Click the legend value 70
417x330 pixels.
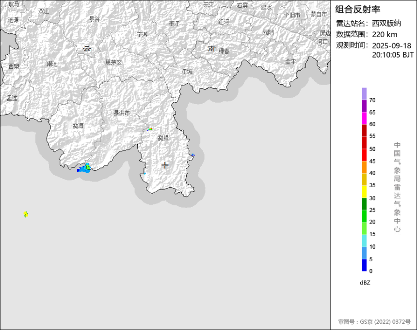(372, 100)
